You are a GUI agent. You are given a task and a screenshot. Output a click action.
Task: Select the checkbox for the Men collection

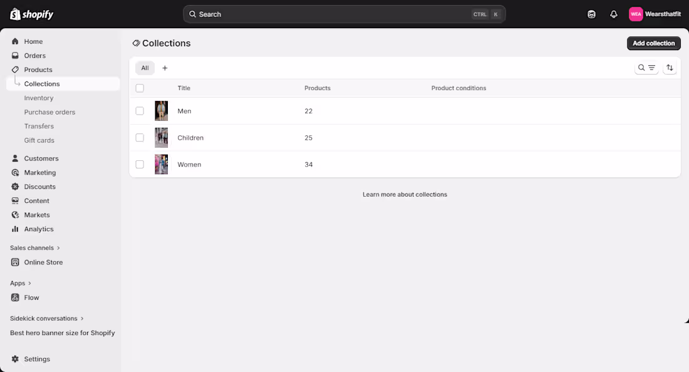140,111
